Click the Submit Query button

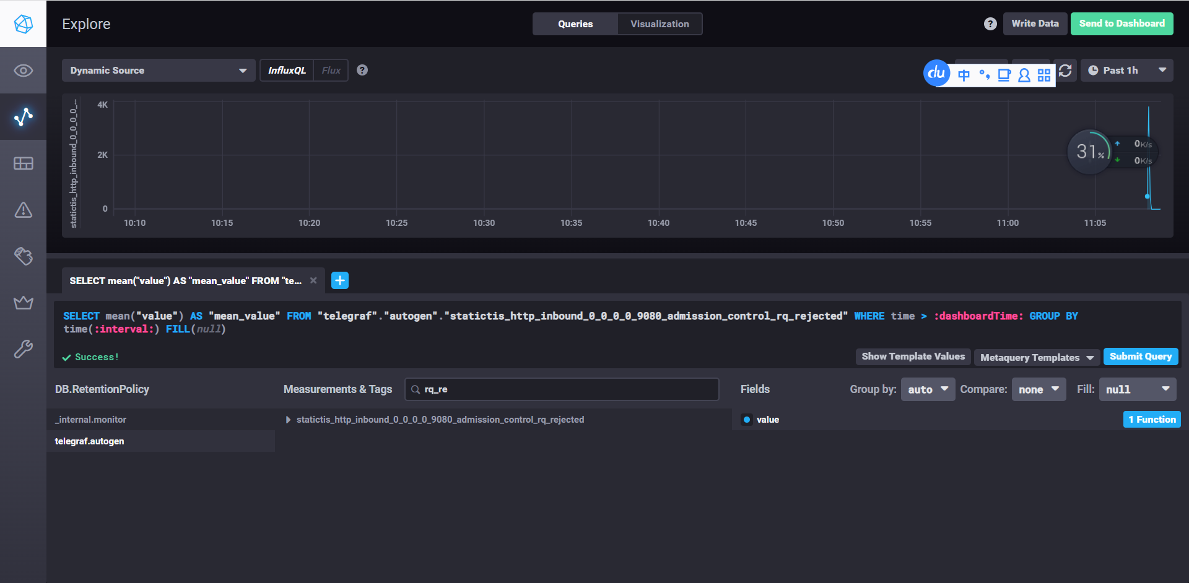[1140, 356]
